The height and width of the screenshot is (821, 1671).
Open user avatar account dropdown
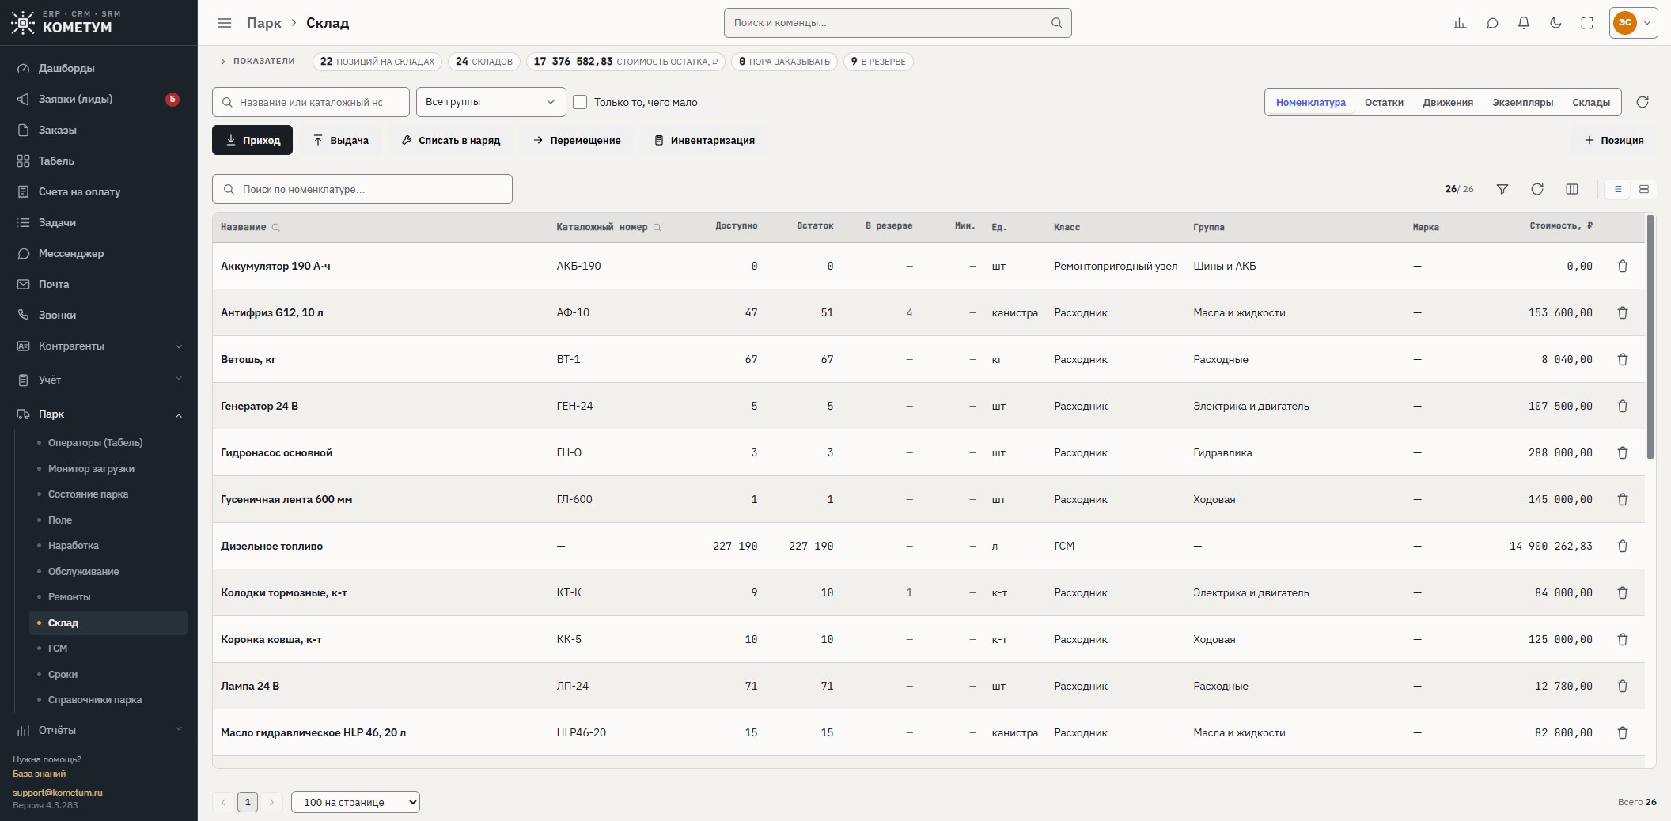coord(1635,23)
